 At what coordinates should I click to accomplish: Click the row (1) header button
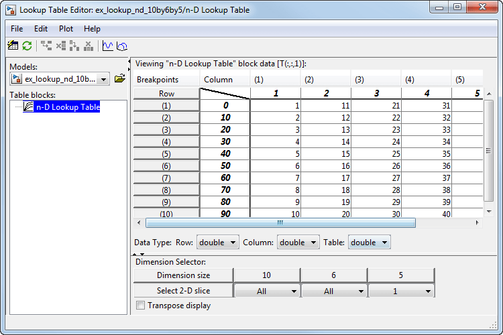click(166, 106)
